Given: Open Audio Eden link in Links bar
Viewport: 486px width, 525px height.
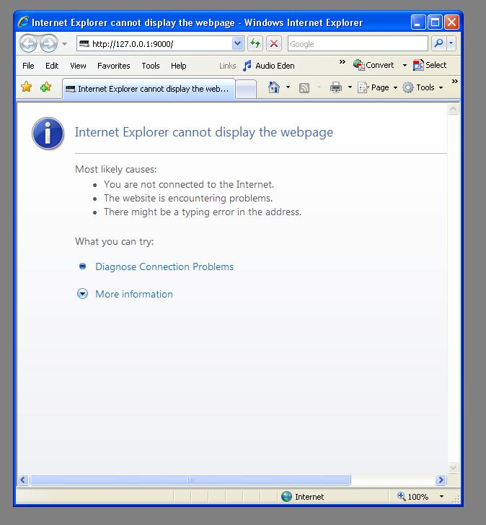Looking at the screenshot, I should point(268,66).
